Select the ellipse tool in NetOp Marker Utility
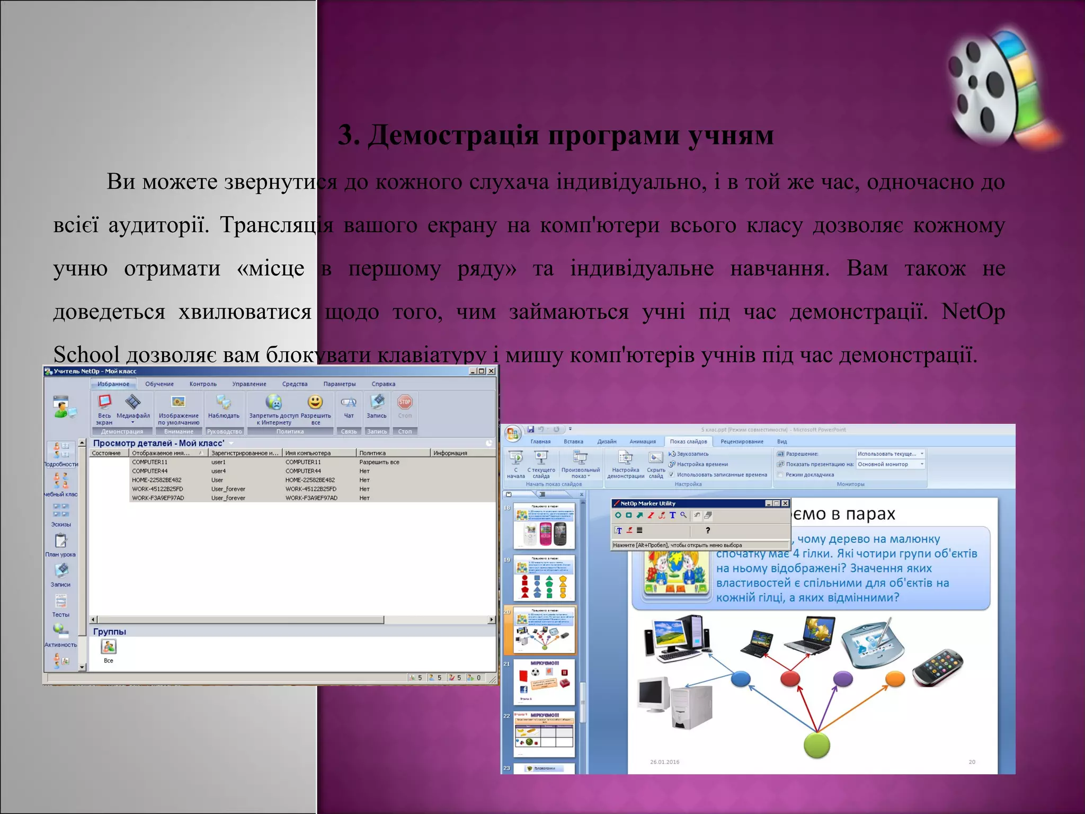 (x=618, y=515)
